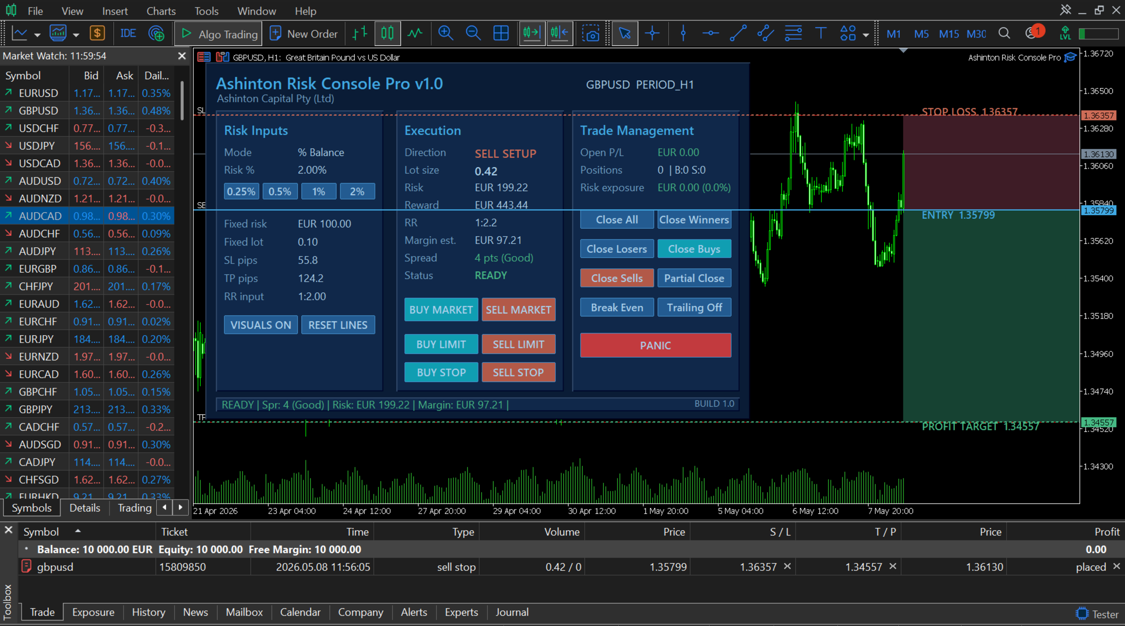Click the LVL depth of market icon
Image resolution: width=1125 pixels, height=626 pixels.
tap(1065, 33)
